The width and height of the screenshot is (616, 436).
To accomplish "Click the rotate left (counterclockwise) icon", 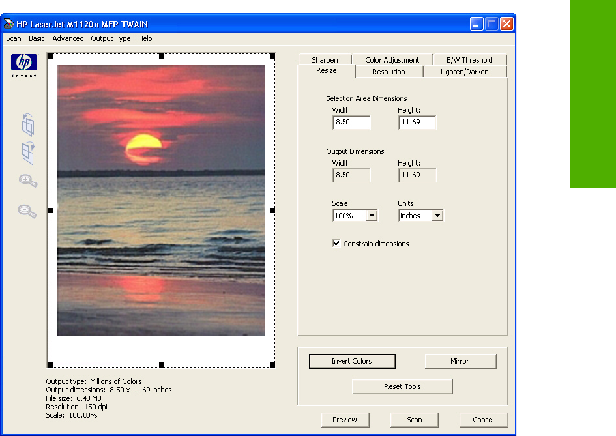I will pos(28,124).
